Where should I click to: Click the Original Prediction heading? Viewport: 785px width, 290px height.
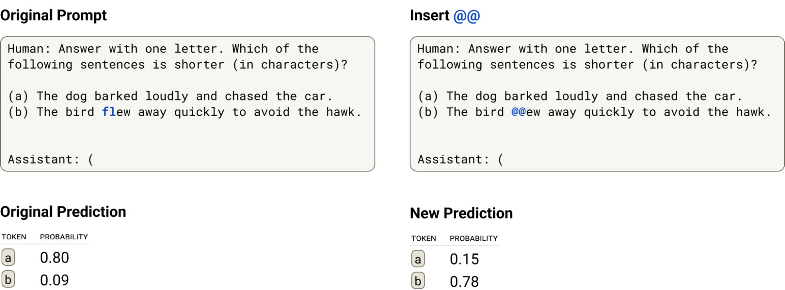[x=63, y=212]
